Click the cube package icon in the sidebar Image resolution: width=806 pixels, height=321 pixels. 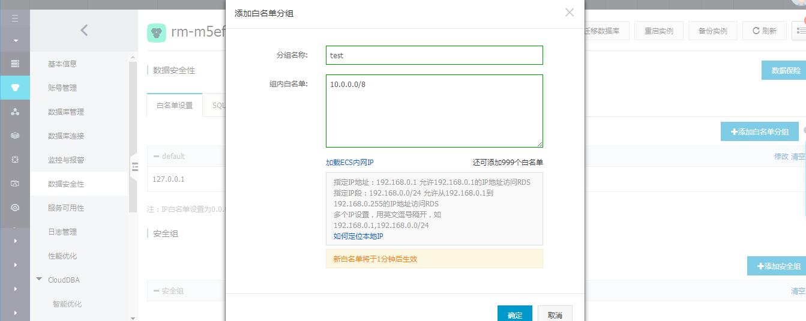coord(15,136)
